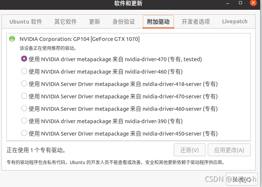Click the NVIDIA Corporation GP104 device heading

(x=80, y=39)
